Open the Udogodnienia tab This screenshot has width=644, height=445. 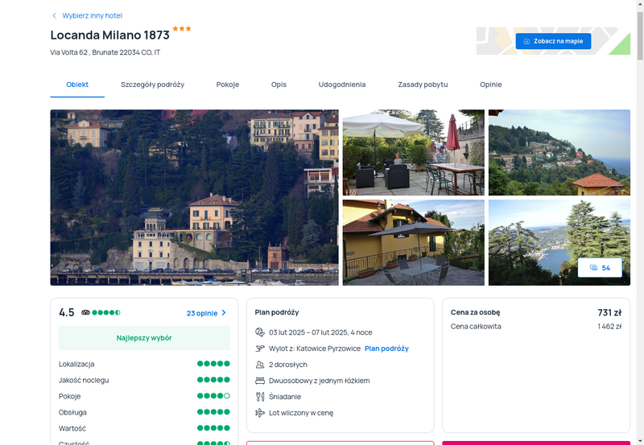342,84
